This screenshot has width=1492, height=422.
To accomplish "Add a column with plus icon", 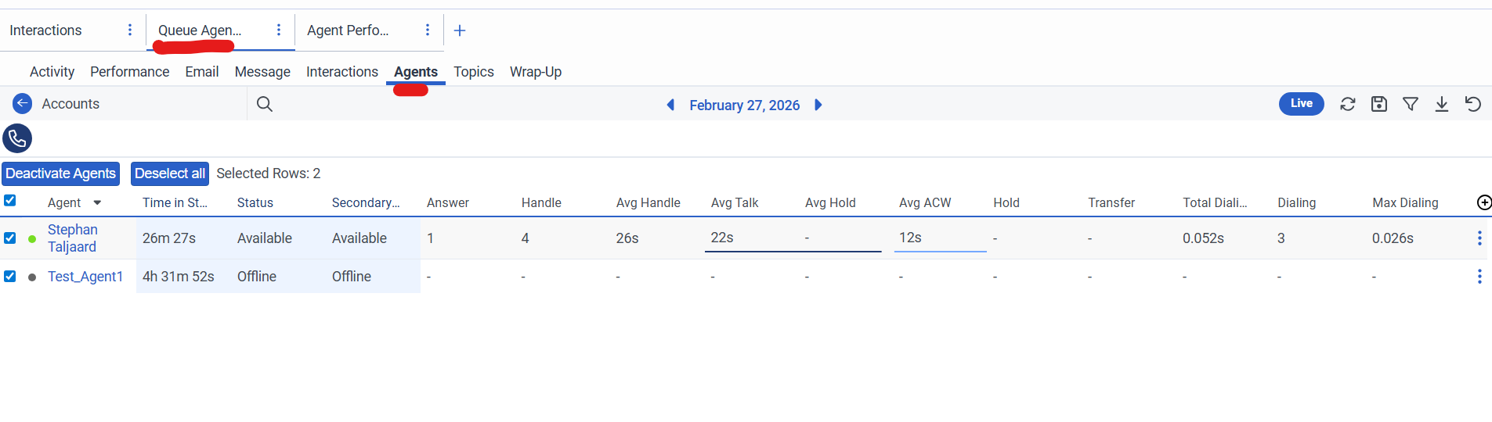I will [1483, 203].
